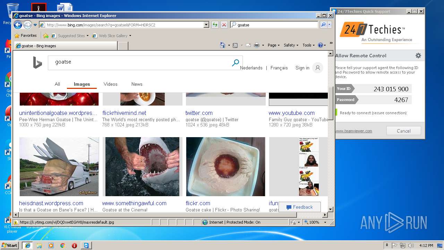The width and height of the screenshot is (444, 250).
Task: Switch to the Videos tab
Action: (111, 84)
